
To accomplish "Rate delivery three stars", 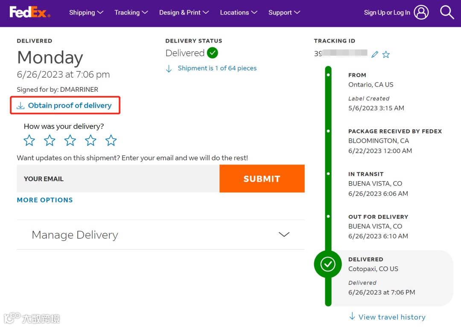I will [70, 140].
